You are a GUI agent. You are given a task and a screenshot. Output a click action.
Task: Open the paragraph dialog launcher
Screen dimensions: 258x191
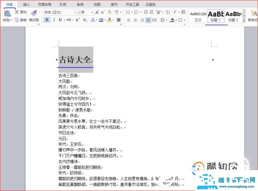184,25
